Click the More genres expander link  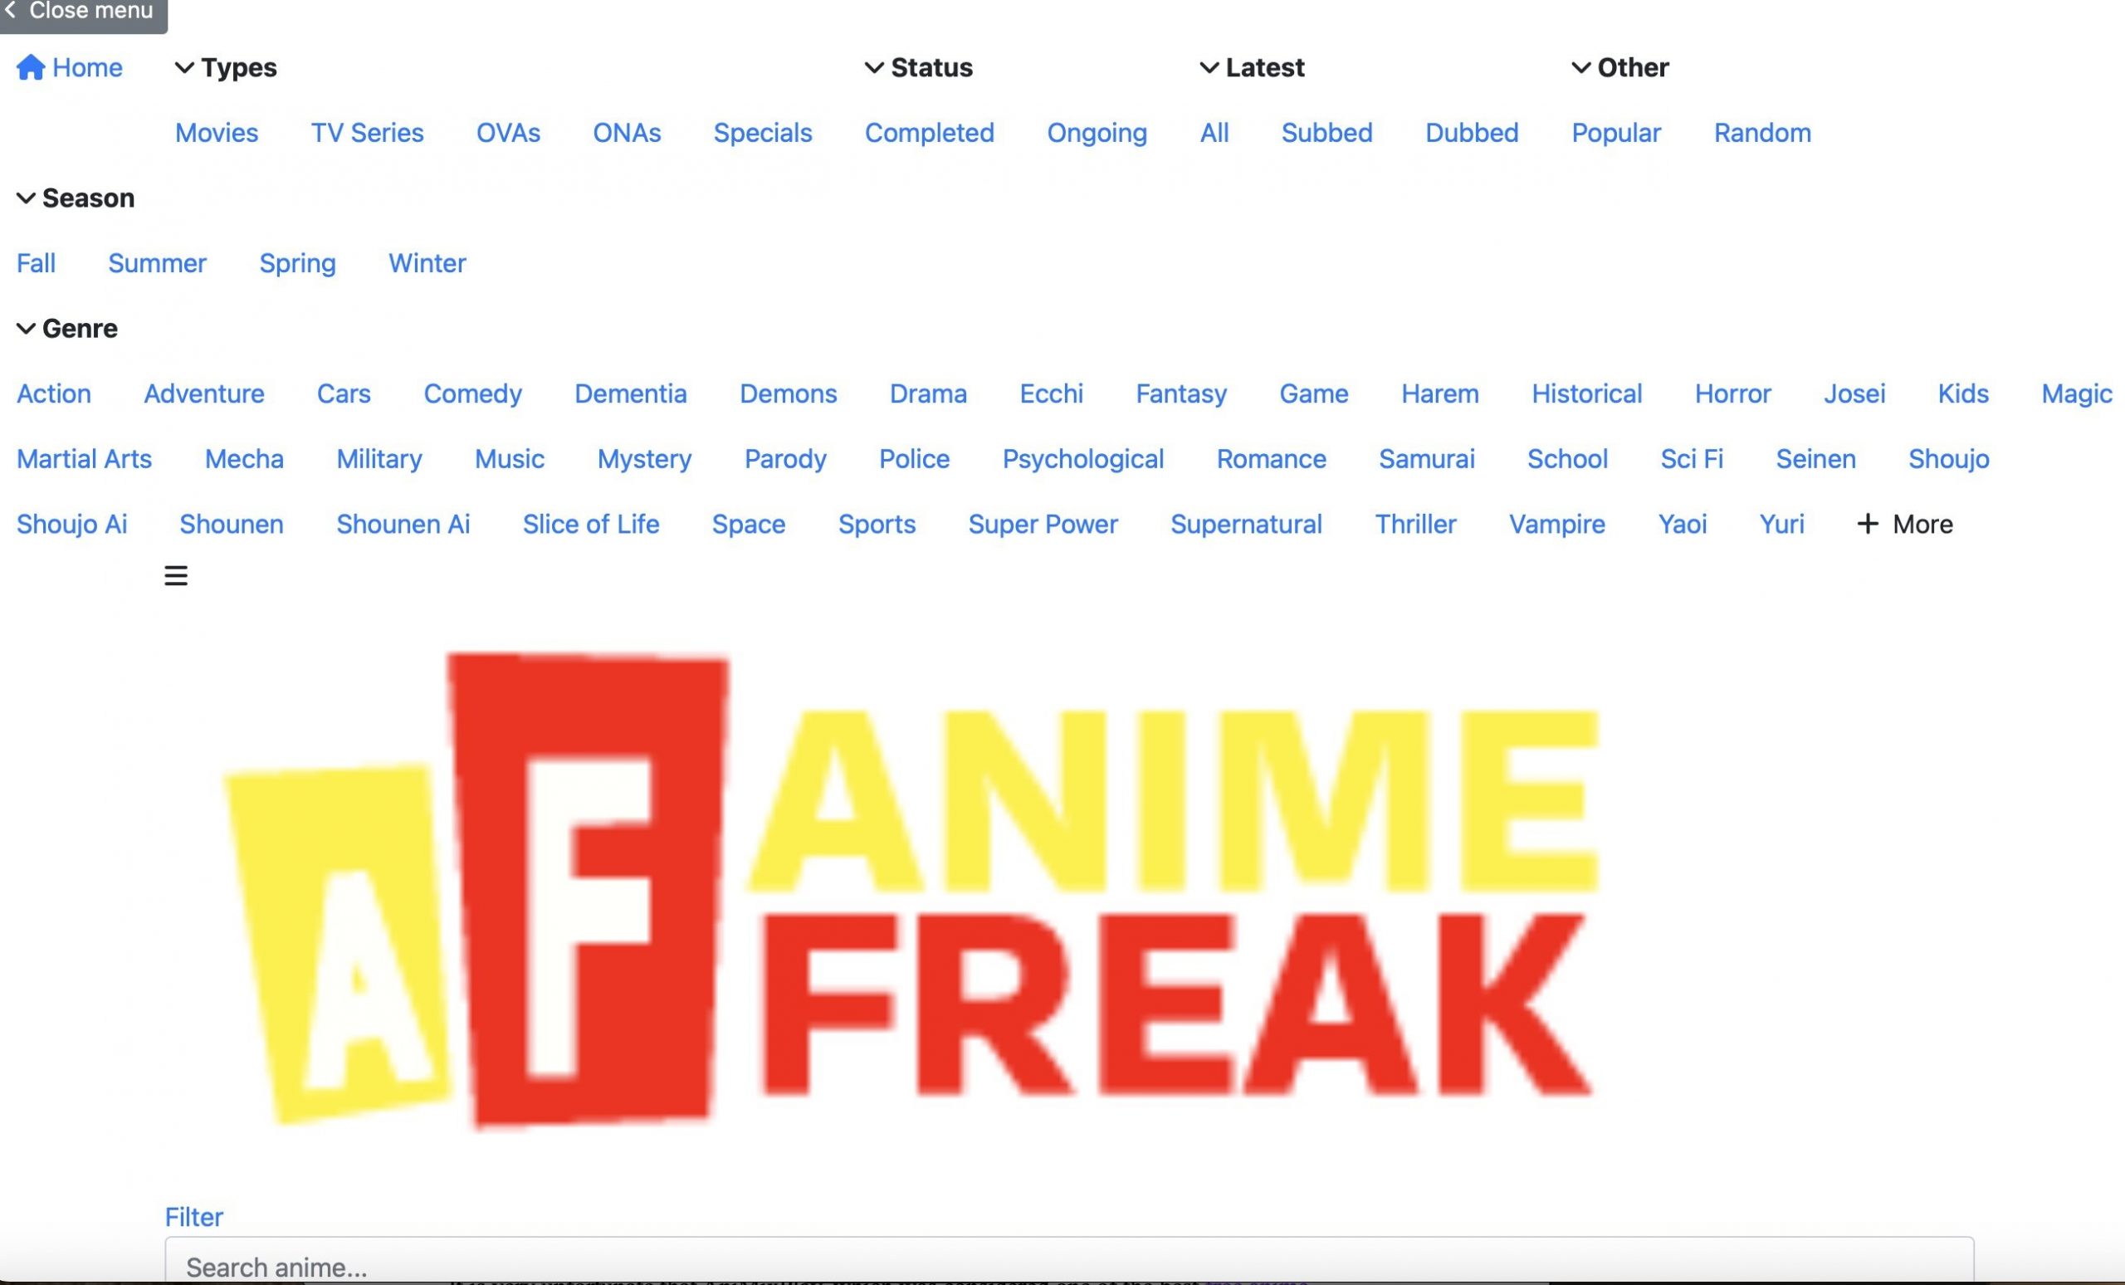[x=1903, y=524]
